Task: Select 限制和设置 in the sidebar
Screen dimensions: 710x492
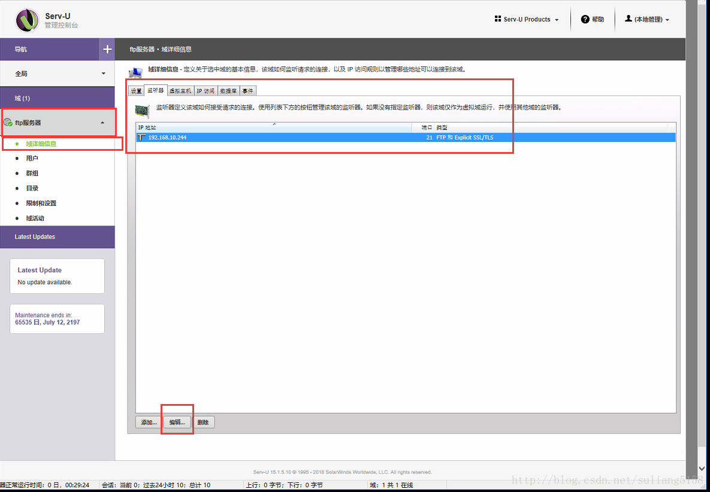Action: point(41,203)
